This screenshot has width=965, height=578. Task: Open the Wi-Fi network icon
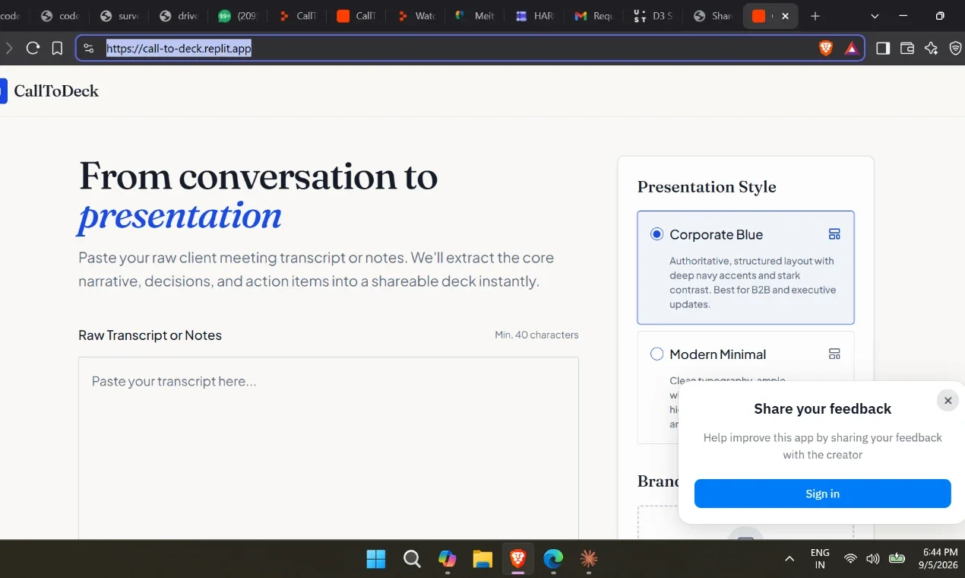pyautogui.click(x=850, y=559)
